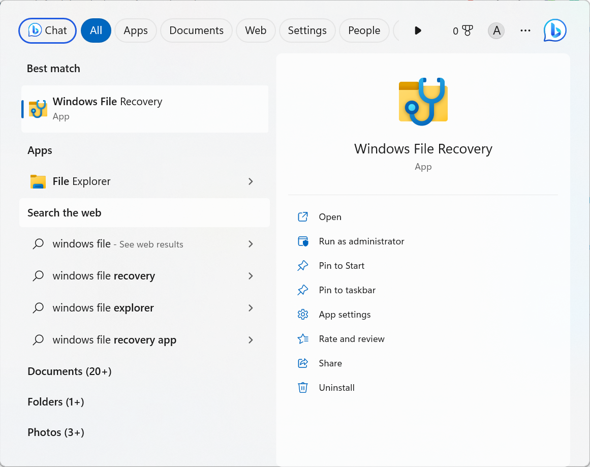Click the Run as administrator shield icon

pyautogui.click(x=303, y=241)
